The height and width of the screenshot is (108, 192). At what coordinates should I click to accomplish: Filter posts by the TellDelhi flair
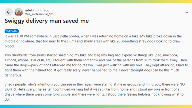(x=12, y=31)
